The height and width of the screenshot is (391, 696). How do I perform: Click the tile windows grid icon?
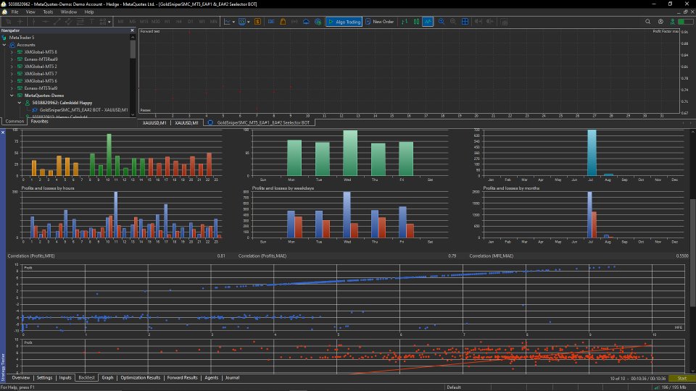point(465,22)
